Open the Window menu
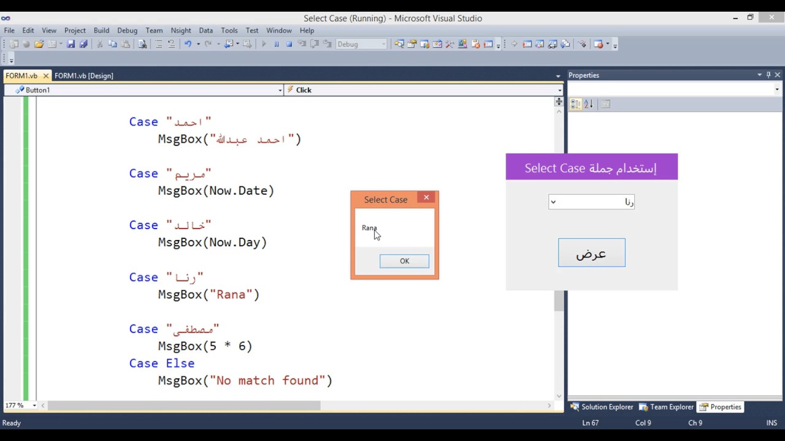This screenshot has width=785, height=441. click(x=279, y=30)
